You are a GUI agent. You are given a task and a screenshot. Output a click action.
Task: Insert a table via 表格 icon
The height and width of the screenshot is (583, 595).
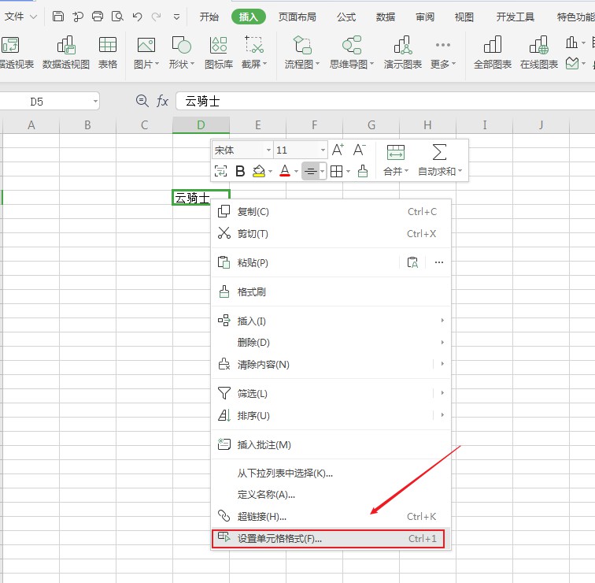click(107, 53)
